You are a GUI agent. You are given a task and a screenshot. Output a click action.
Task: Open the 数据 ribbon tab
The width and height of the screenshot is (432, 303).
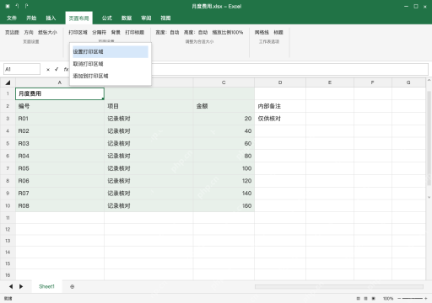[x=127, y=19]
